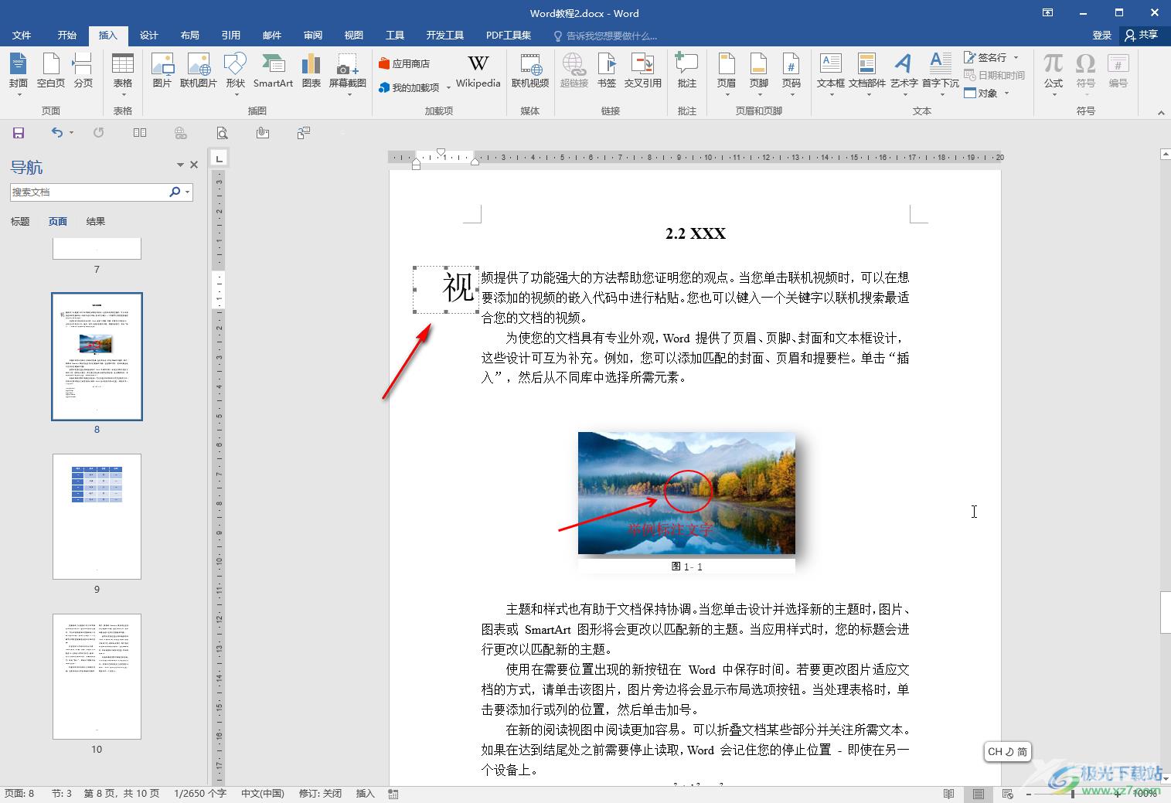Open the Page Number (页码) menu

tap(791, 73)
